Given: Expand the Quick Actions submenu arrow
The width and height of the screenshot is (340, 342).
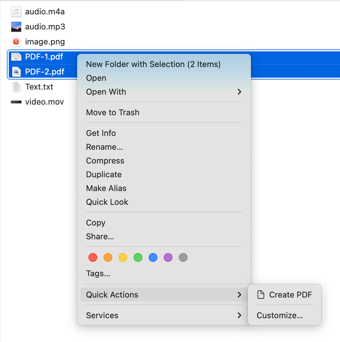Looking at the screenshot, I should click(239, 295).
